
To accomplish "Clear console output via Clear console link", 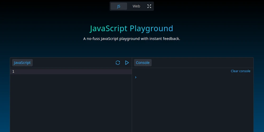I will pyautogui.click(x=241, y=71).
